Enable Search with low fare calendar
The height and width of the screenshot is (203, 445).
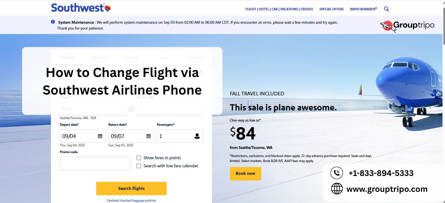pyautogui.click(x=139, y=166)
